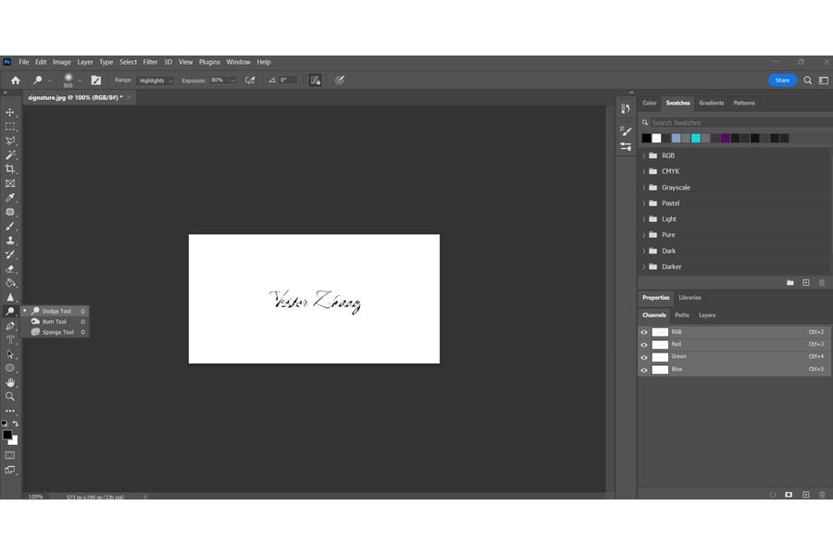The image size is (833, 555).
Task: Open the Exposure percentage dropdown arrow
Action: [x=232, y=80]
